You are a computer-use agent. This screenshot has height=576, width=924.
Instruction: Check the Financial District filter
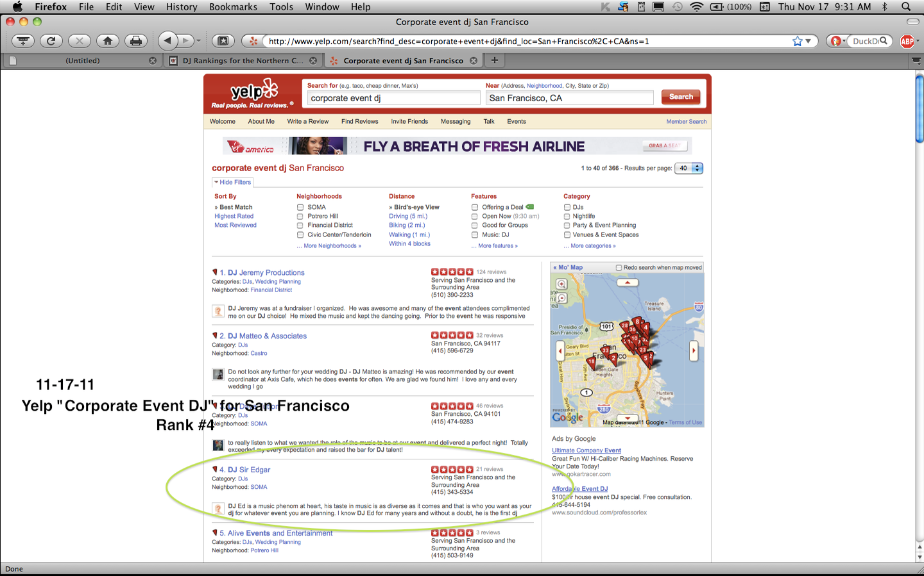click(x=300, y=225)
